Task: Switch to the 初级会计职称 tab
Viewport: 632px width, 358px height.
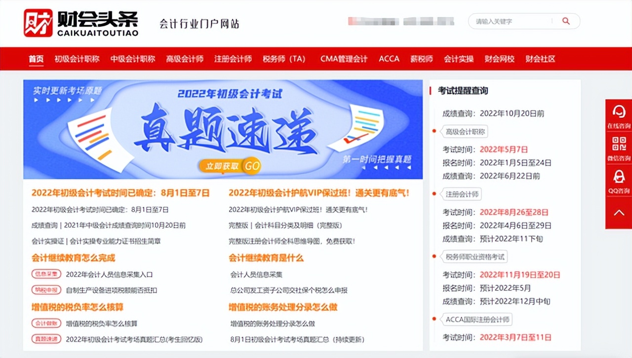Action: [x=77, y=59]
